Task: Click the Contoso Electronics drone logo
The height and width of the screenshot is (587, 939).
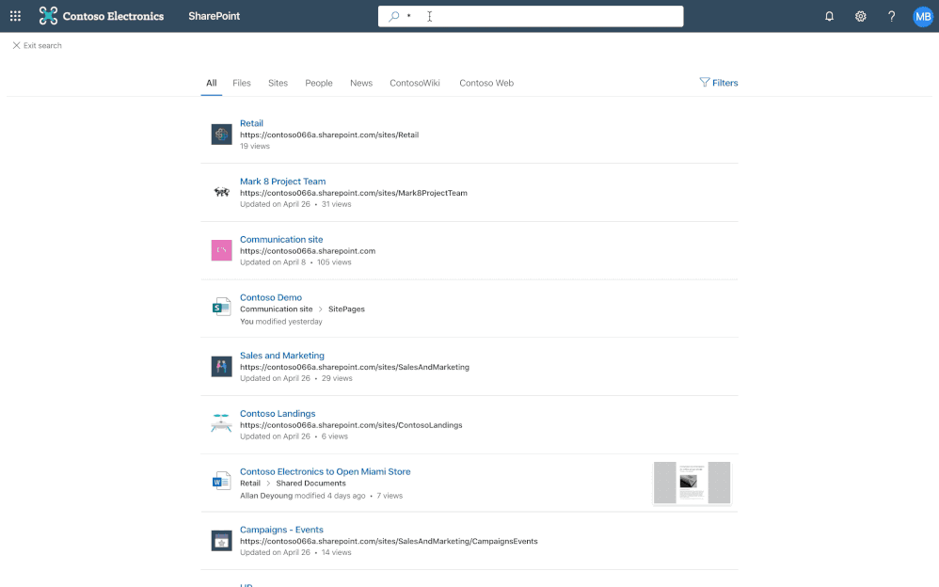Action: click(48, 16)
